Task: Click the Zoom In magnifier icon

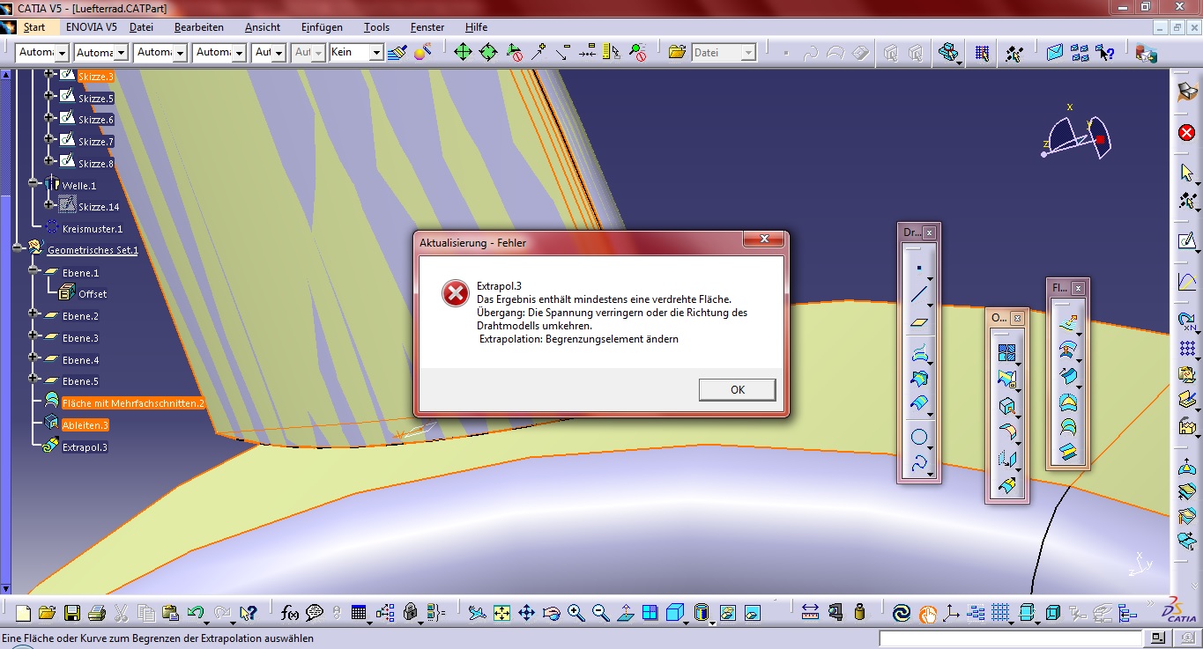Action: [x=576, y=612]
